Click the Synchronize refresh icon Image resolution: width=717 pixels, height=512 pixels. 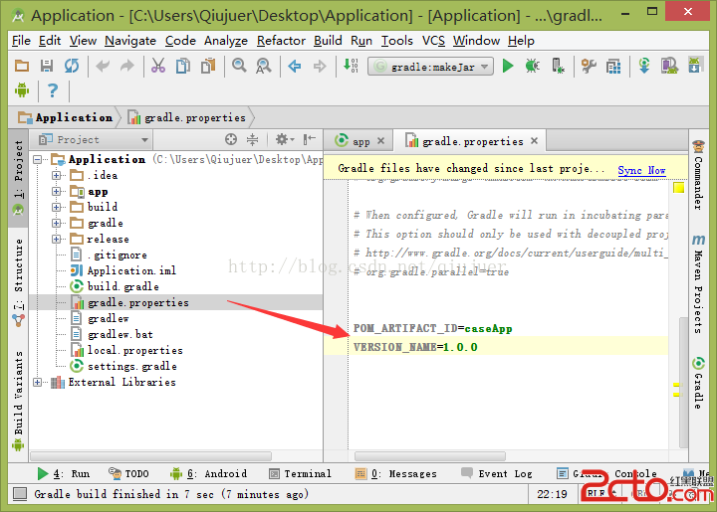click(72, 66)
